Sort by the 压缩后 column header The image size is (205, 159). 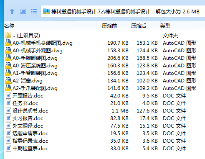tap(139, 26)
